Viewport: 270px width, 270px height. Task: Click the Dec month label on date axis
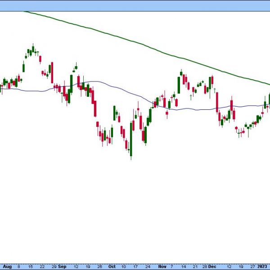point(212,266)
